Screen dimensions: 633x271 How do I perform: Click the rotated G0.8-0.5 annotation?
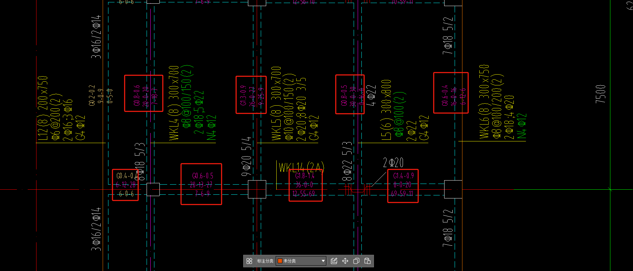point(344,96)
